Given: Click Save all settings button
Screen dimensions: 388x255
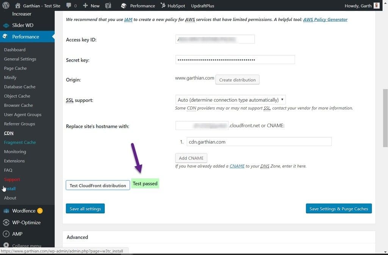Looking at the screenshot, I should (85, 209).
